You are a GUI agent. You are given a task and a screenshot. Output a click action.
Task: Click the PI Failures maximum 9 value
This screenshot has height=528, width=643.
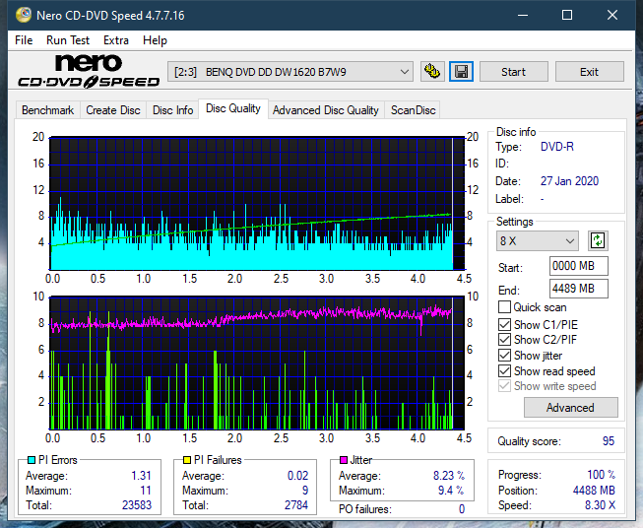click(x=305, y=491)
